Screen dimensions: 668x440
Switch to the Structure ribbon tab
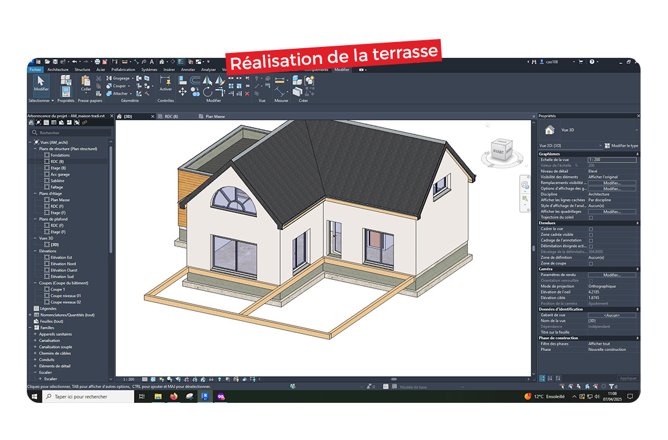pyautogui.click(x=82, y=69)
